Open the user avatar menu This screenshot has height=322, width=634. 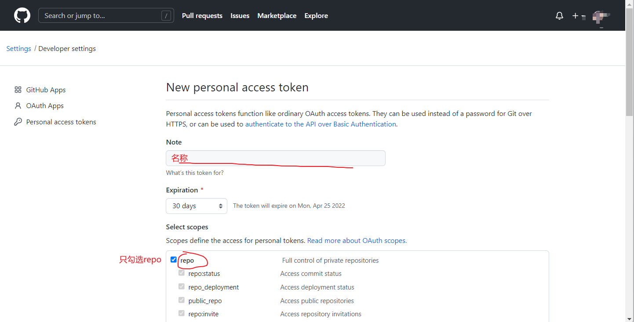click(601, 17)
